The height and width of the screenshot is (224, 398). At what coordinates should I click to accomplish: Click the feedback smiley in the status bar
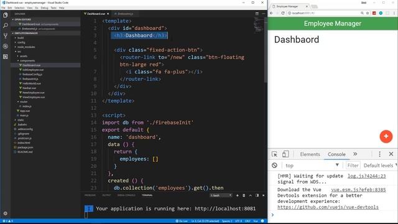[x=262, y=222]
